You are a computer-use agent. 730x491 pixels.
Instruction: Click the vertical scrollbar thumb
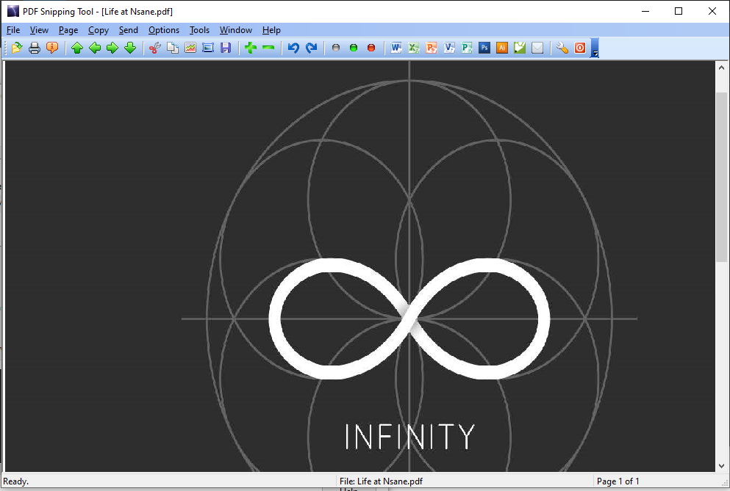(x=721, y=177)
